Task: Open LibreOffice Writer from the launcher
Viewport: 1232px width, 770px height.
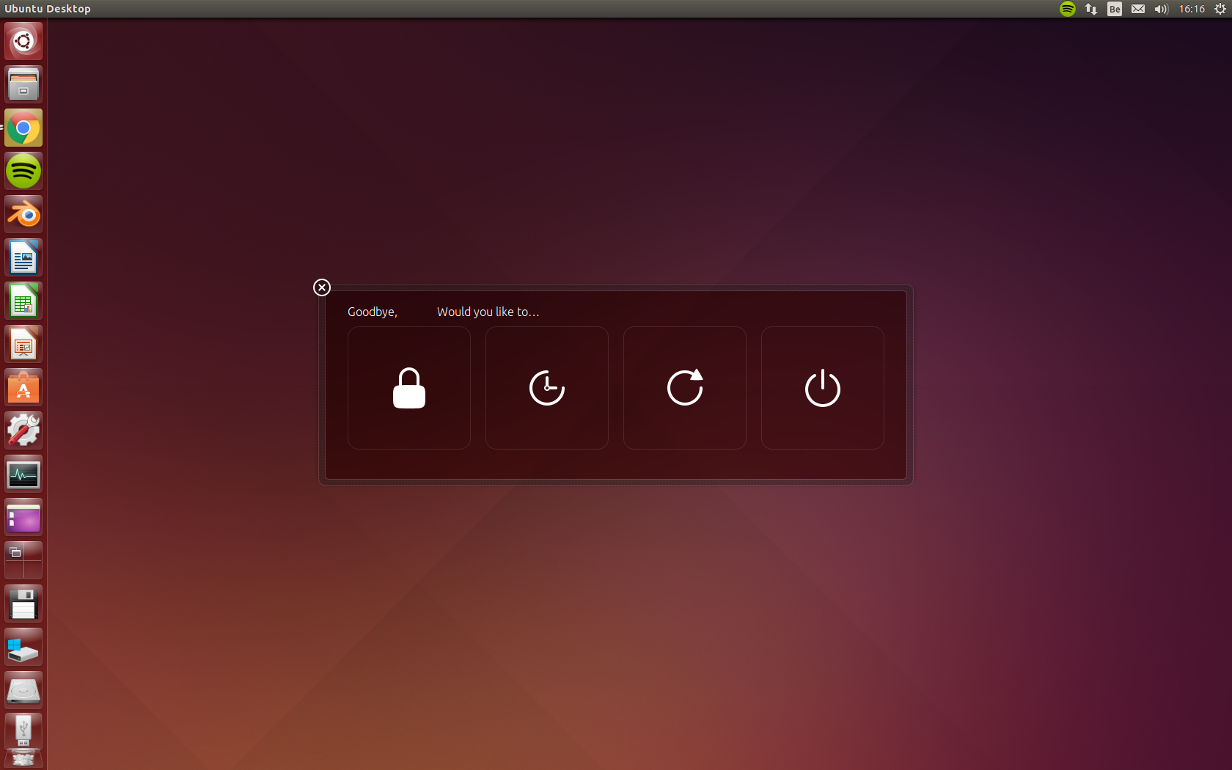Action: coord(23,257)
